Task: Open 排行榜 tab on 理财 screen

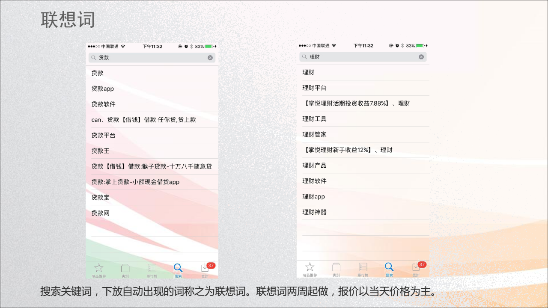Action: pyautogui.click(x=363, y=269)
